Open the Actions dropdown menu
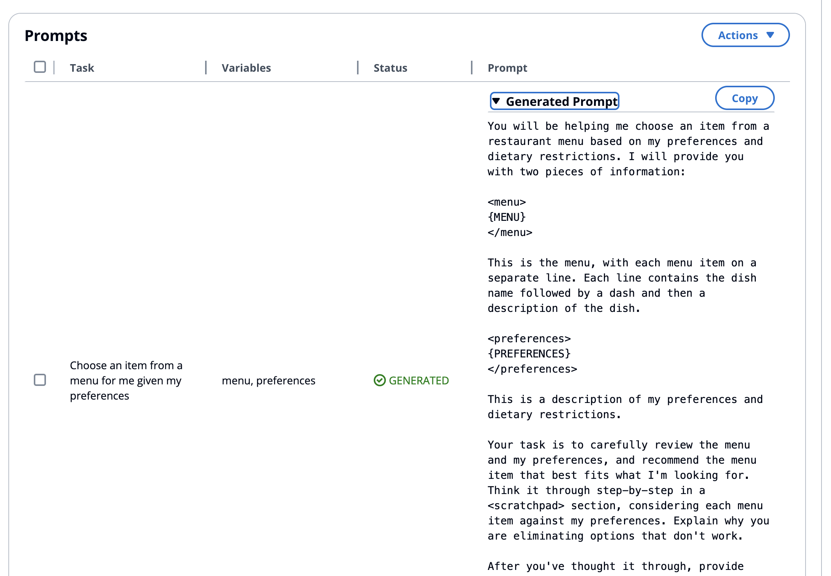Image resolution: width=831 pixels, height=576 pixels. coord(745,35)
